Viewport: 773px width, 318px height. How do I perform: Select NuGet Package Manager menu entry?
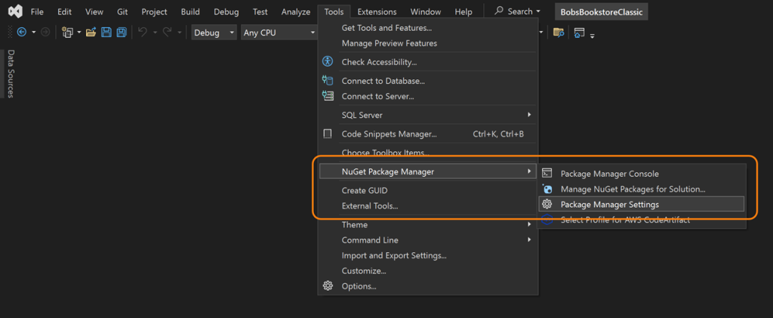(x=428, y=171)
